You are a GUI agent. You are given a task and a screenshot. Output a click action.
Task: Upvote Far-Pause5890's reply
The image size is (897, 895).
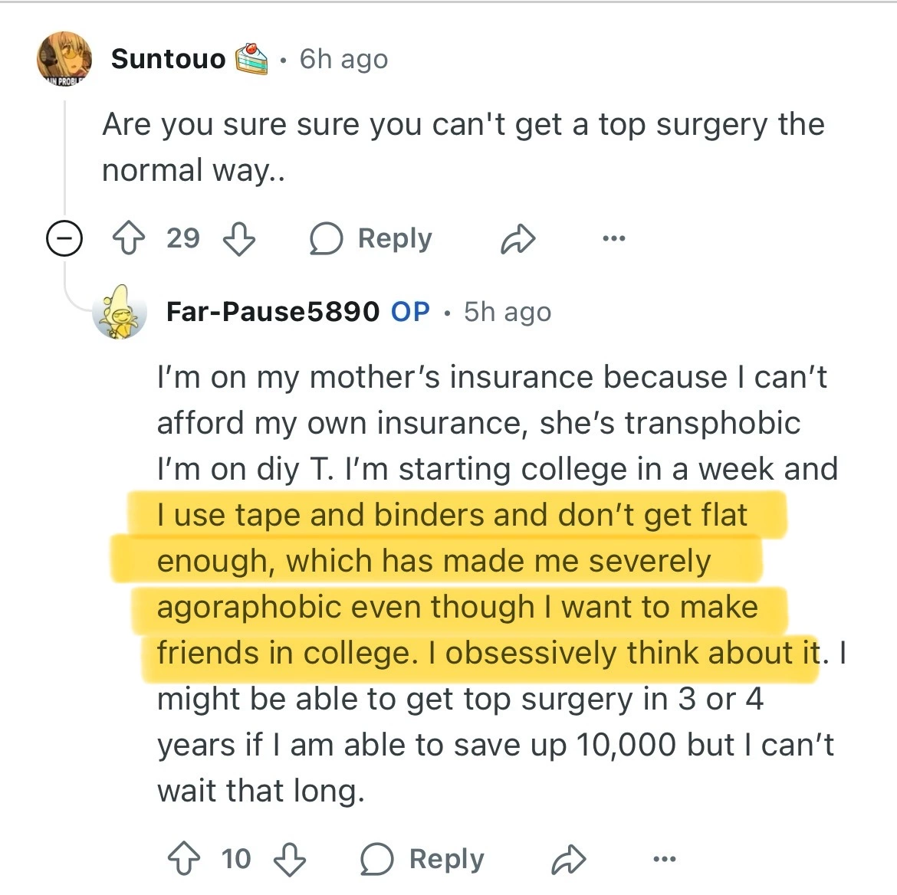coord(184,860)
